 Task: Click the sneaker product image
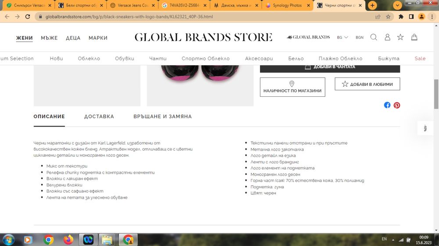coord(200,85)
